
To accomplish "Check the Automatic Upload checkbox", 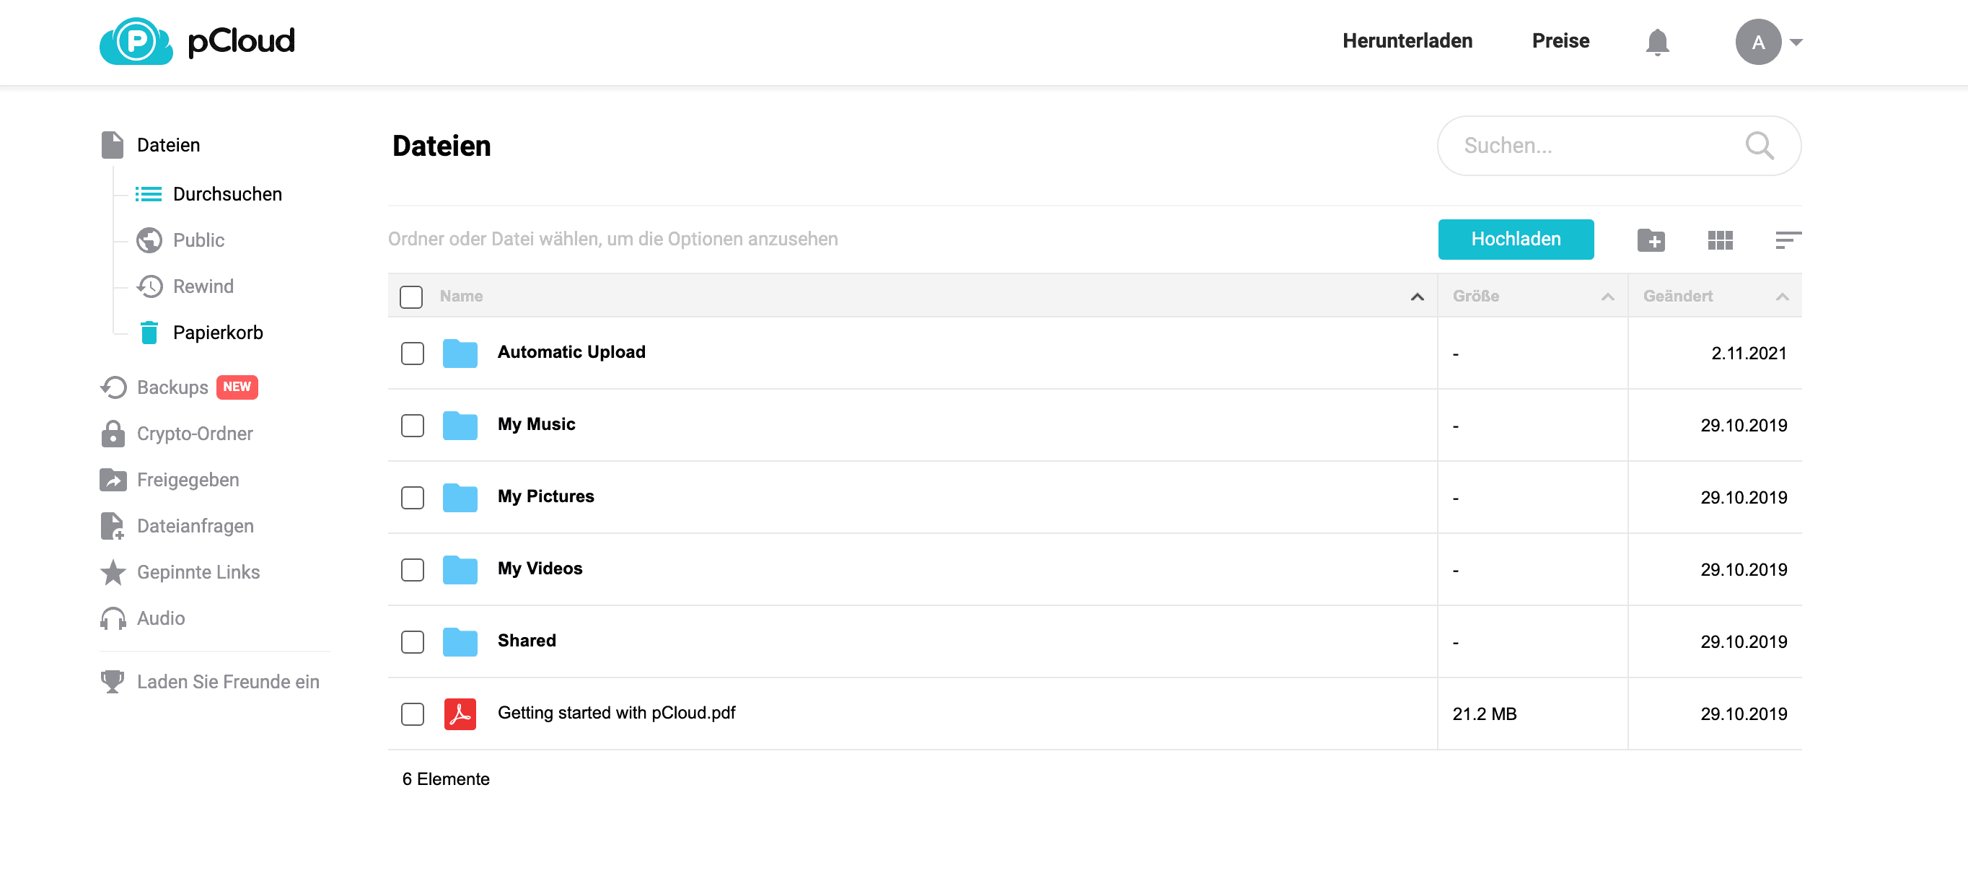I will coord(413,353).
